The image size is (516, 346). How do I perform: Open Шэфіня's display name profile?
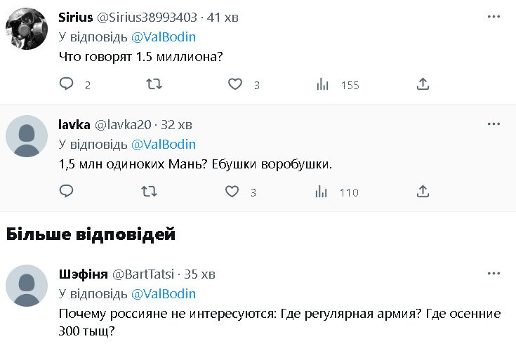[80, 274]
